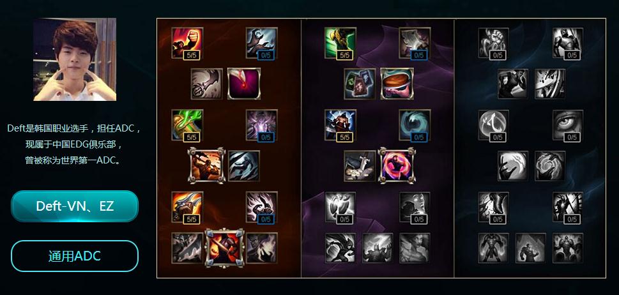Choose the green smoking vial mastery icon

tap(187, 125)
